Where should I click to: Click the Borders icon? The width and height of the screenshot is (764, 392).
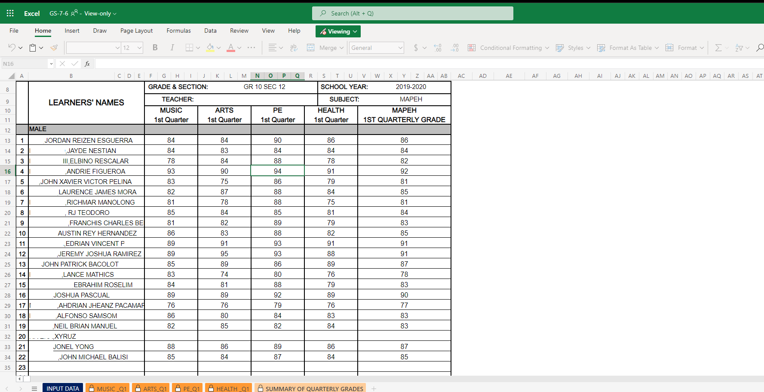pos(189,48)
